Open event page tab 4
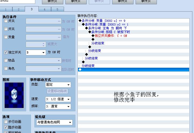Screen dimensions: 194x133 [x=45, y=9]
